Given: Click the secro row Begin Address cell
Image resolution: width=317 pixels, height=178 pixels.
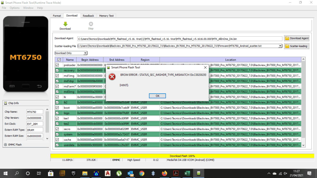Looking at the screenshot, I should [90, 129].
